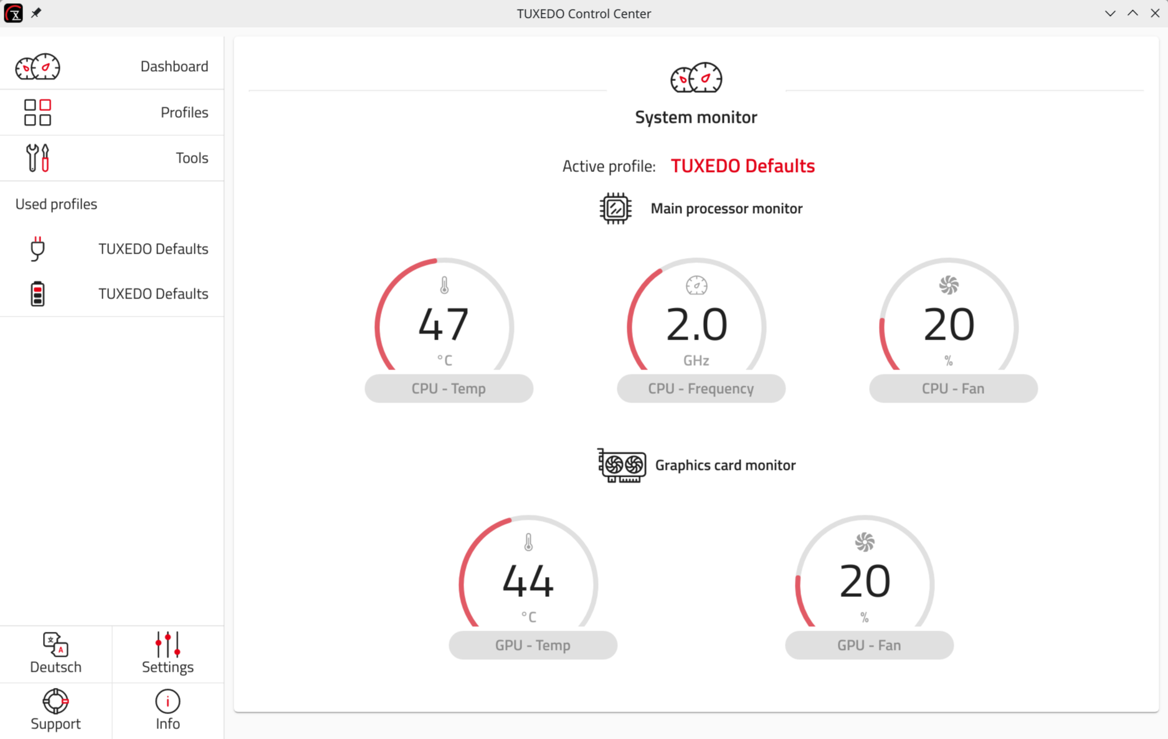This screenshot has height=739, width=1168.
Task: Maximize the TUXEDO Control Center window
Action: (x=1132, y=13)
